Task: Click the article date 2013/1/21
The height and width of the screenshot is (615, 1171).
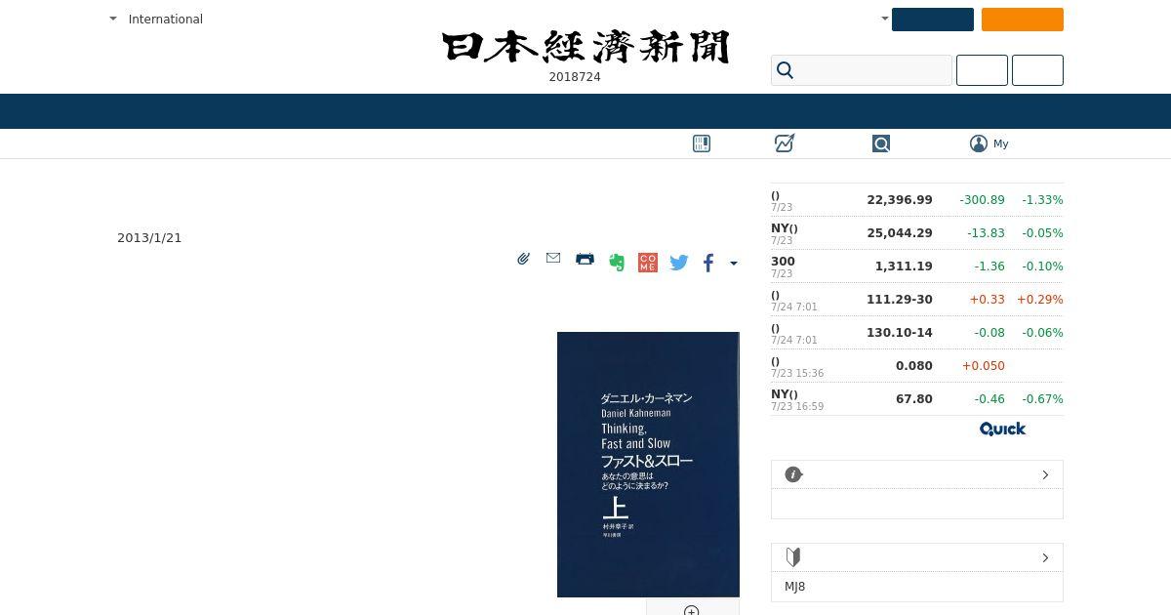Action: (x=149, y=238)
